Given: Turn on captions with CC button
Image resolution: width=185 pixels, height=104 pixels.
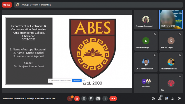Looking at the screenshot, I should [84, 98].
